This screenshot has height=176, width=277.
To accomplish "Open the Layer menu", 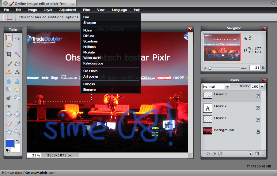I will [x=48, y=10].
